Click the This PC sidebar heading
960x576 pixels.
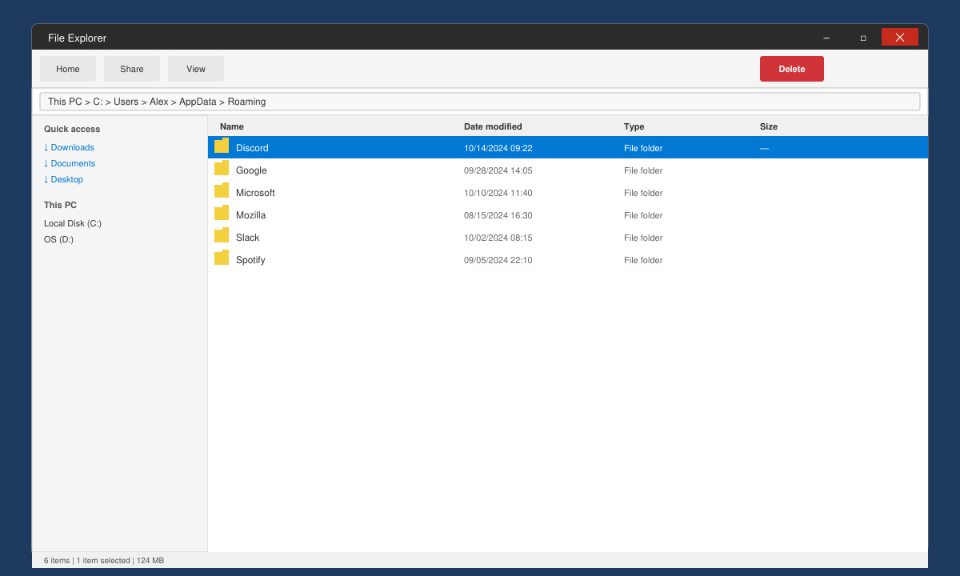(60, 205)
